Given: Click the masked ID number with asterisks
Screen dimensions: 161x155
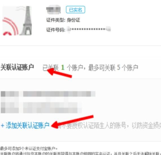Looking at the screenshot, I should 89,29.
